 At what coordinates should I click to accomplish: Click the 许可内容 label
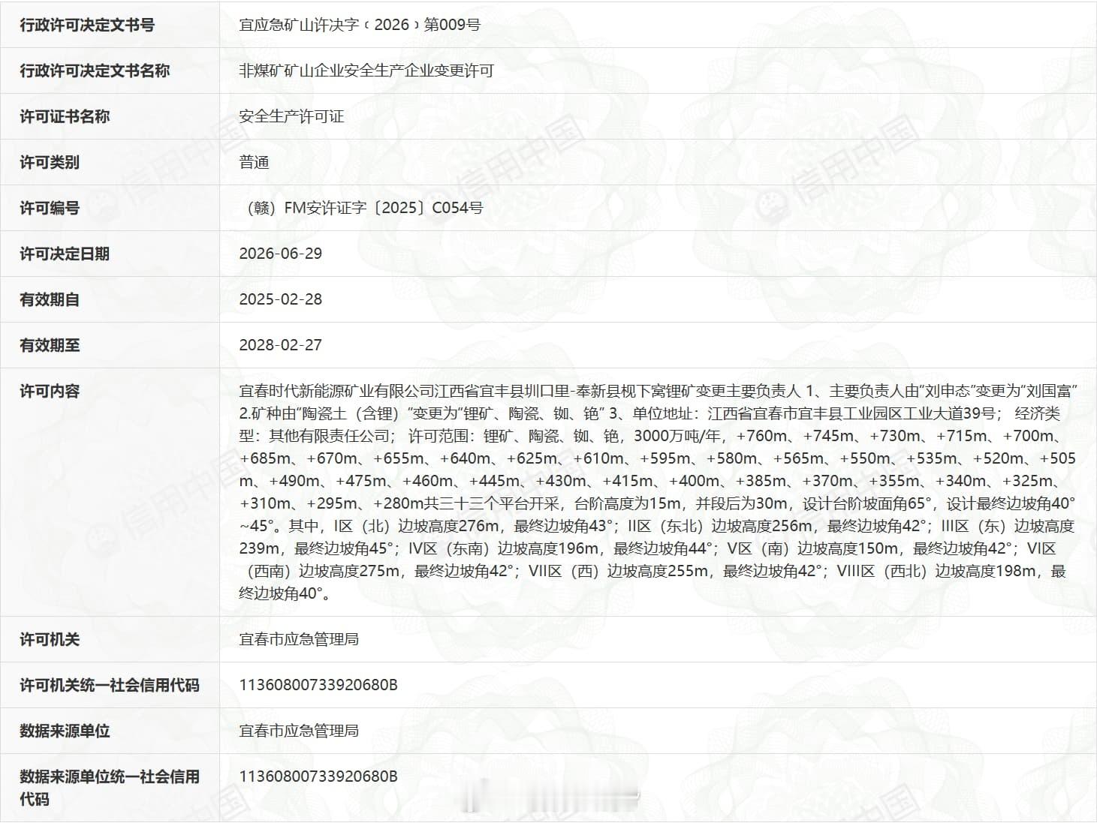point(50,391)
